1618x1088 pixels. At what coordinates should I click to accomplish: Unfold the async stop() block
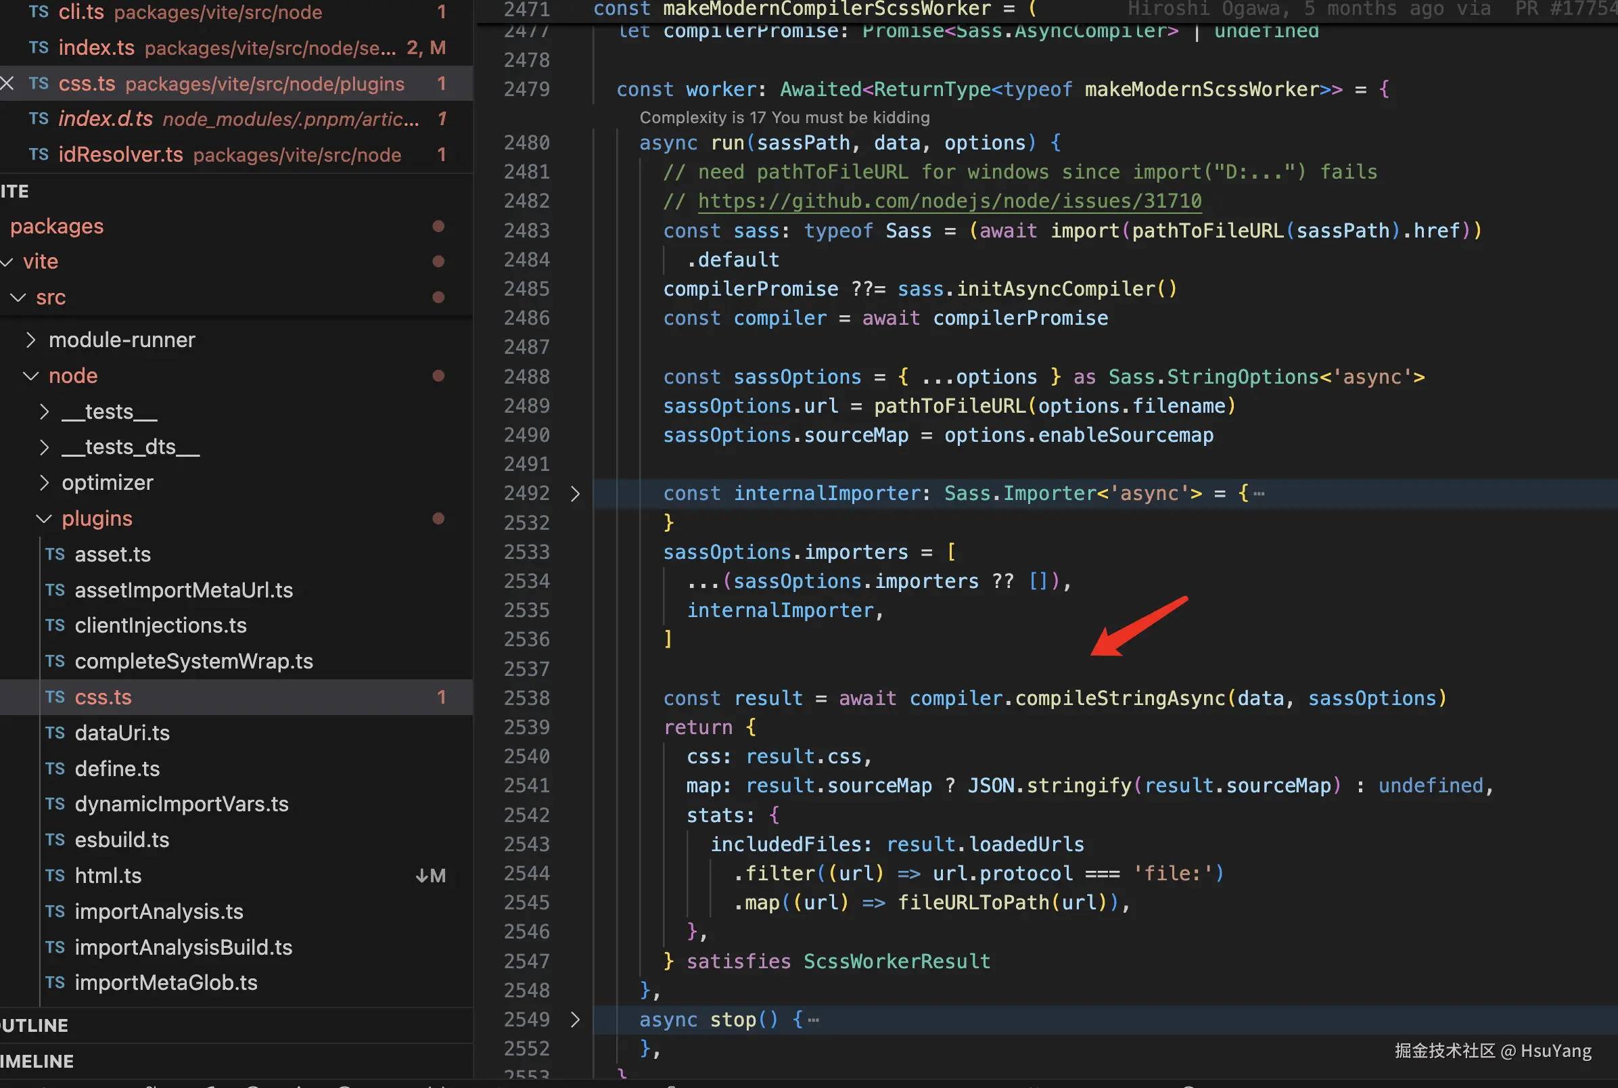[575, 1019]
